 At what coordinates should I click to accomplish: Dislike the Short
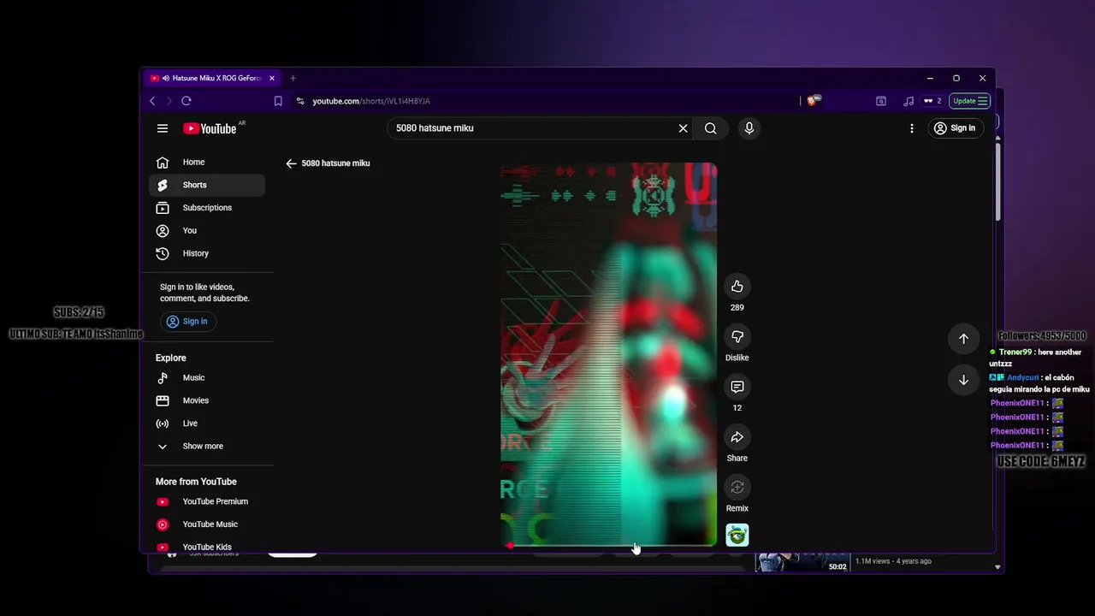(x=737, y=336)
